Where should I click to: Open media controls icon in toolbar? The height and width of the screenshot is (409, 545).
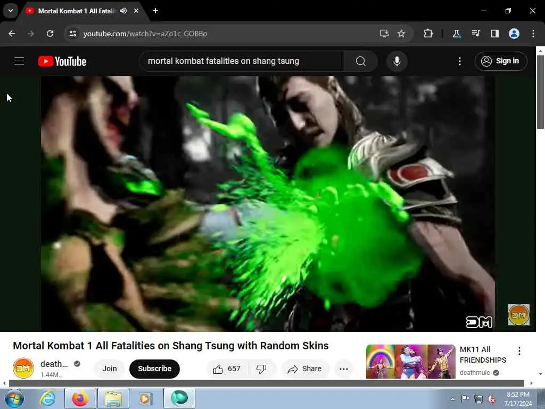coord(475,34)
